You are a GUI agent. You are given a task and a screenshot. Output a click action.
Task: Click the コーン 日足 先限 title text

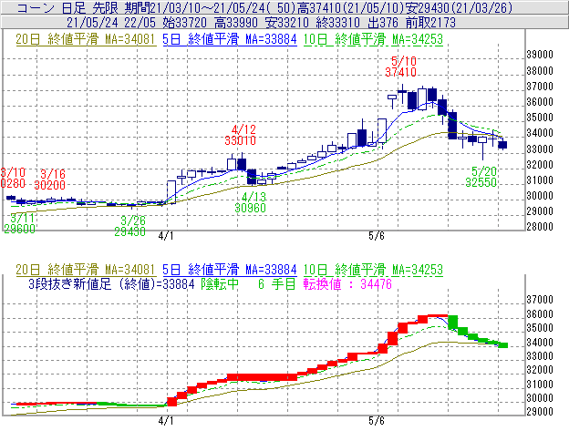67,7
